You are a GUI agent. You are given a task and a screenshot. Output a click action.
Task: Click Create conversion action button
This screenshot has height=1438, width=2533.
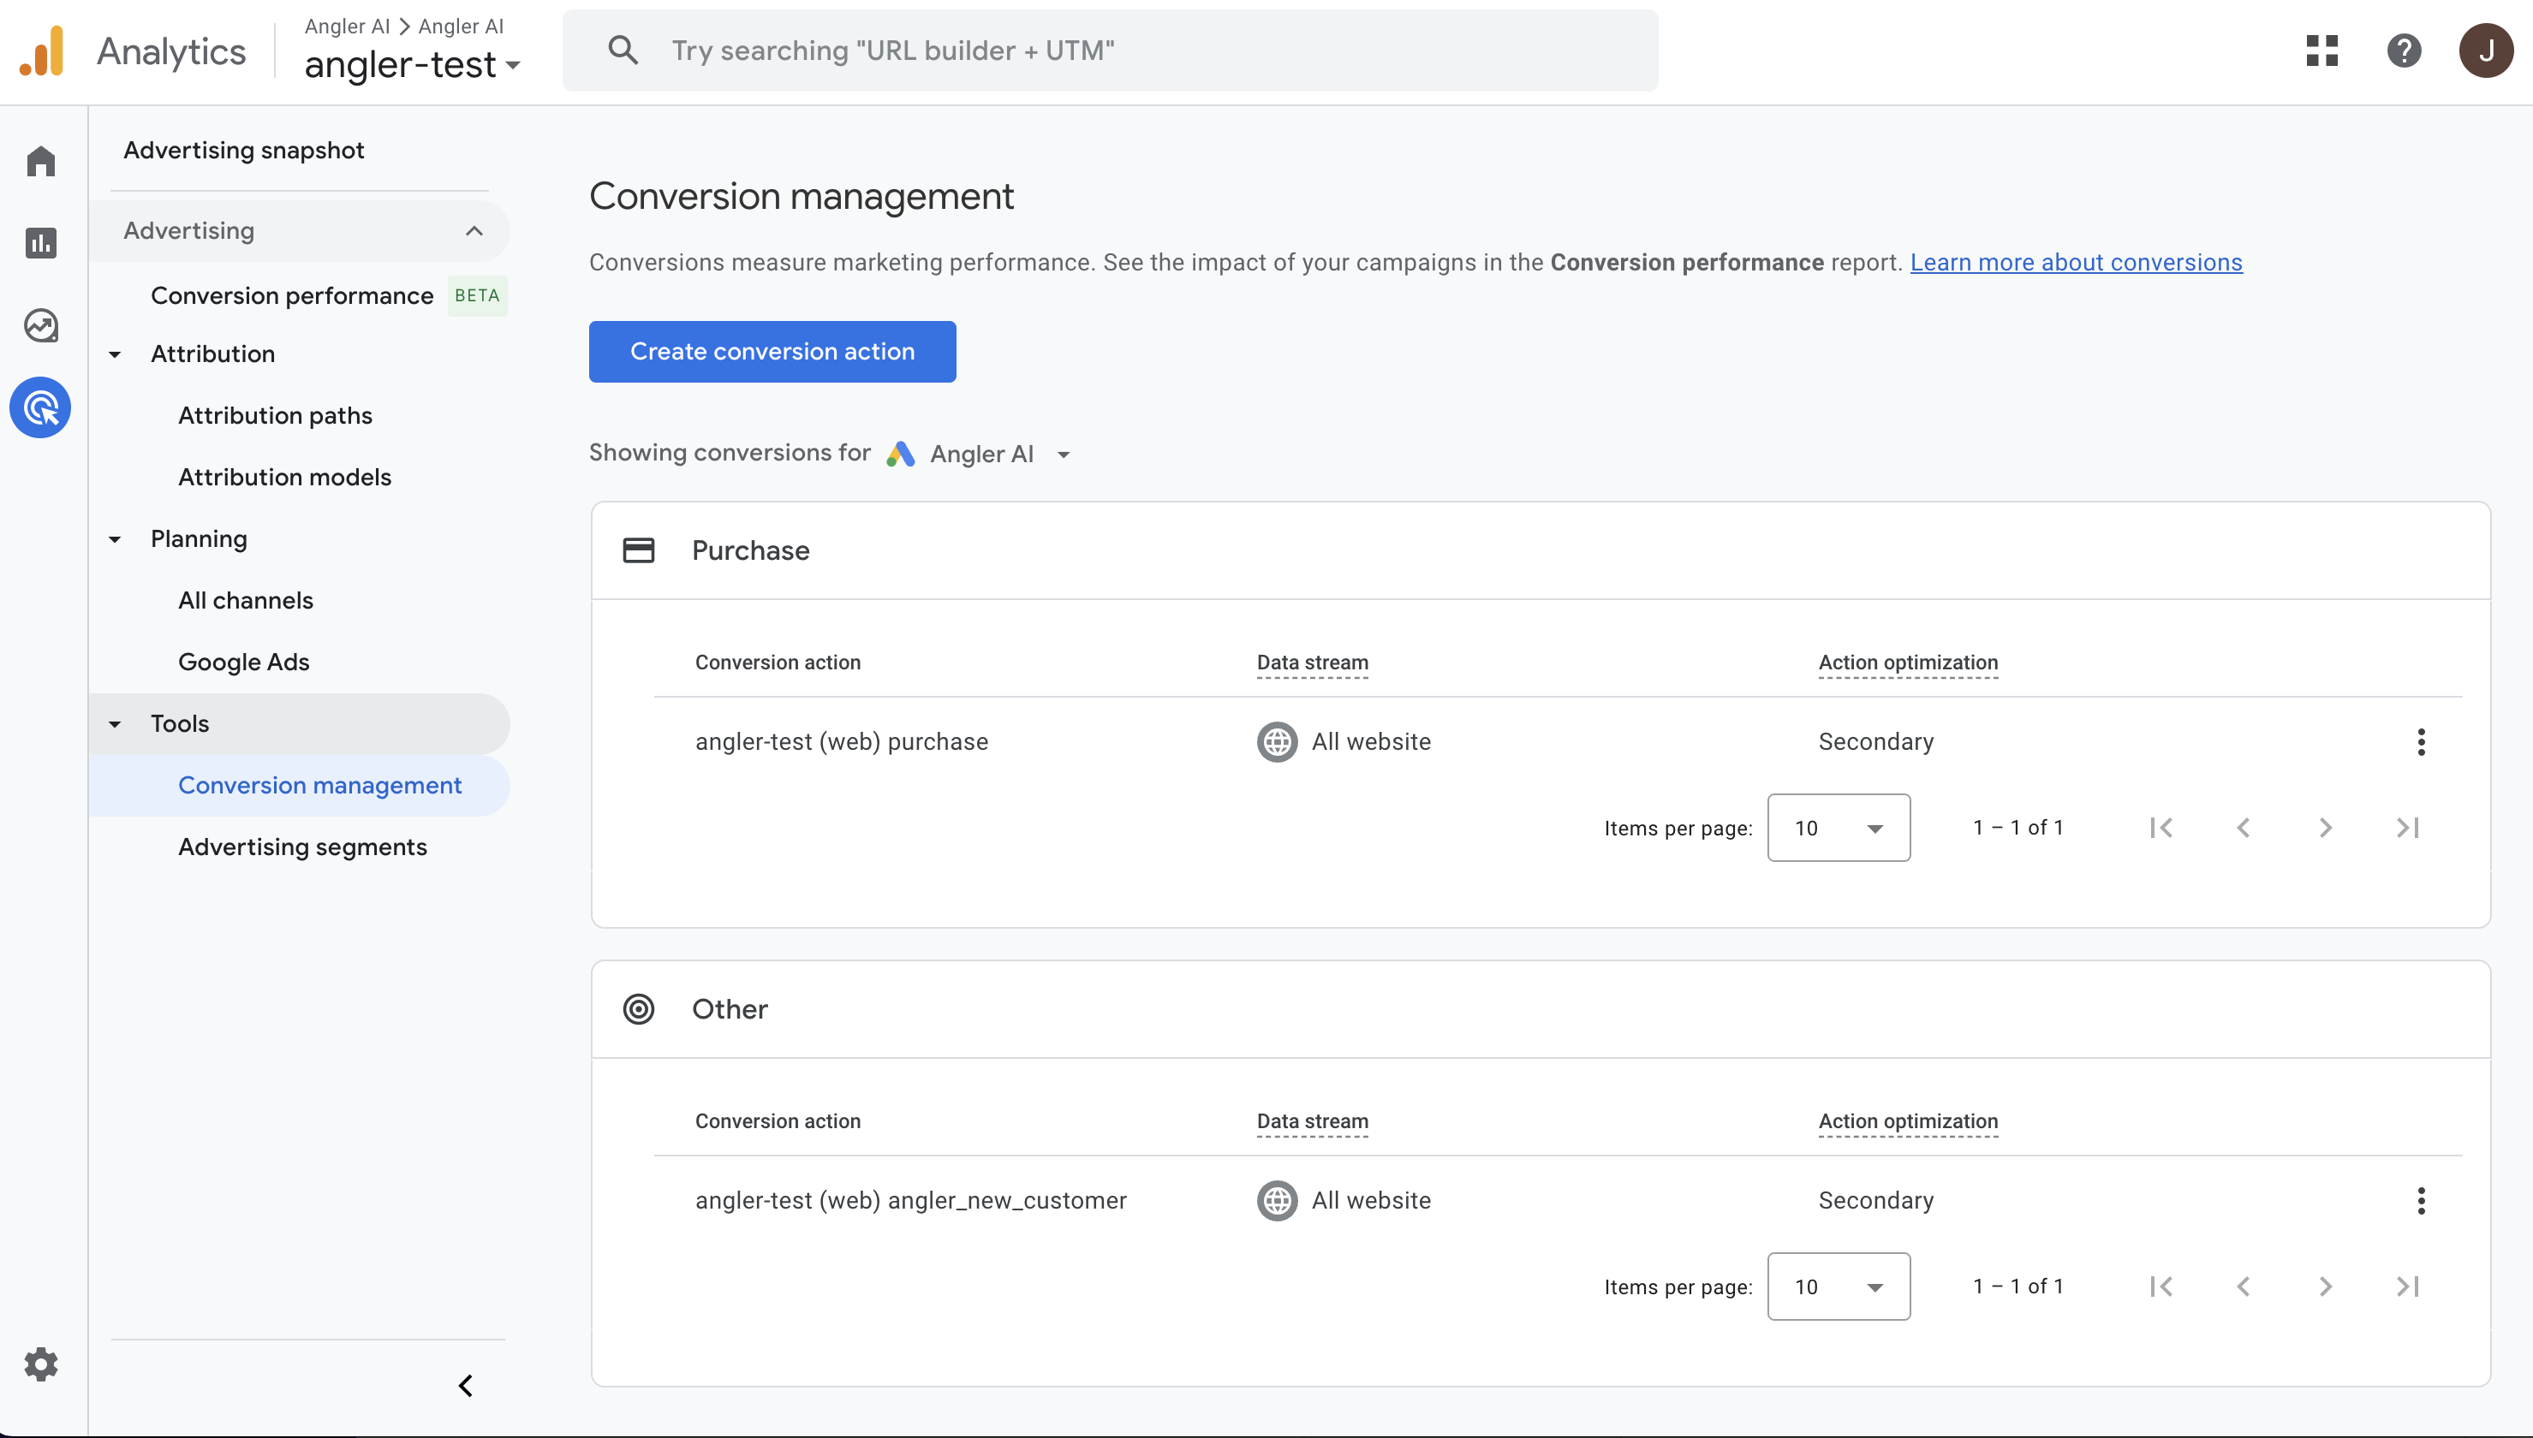tap(772, 352)
